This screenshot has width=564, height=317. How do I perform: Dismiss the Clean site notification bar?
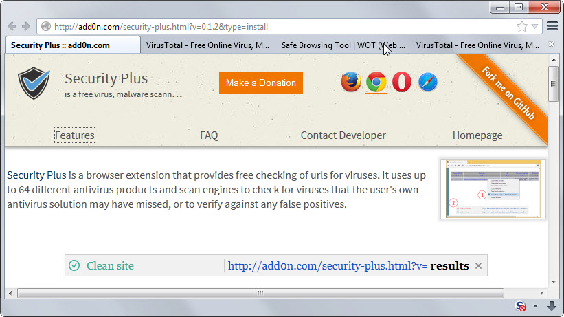pyautogui.click(x=478, y=266)
